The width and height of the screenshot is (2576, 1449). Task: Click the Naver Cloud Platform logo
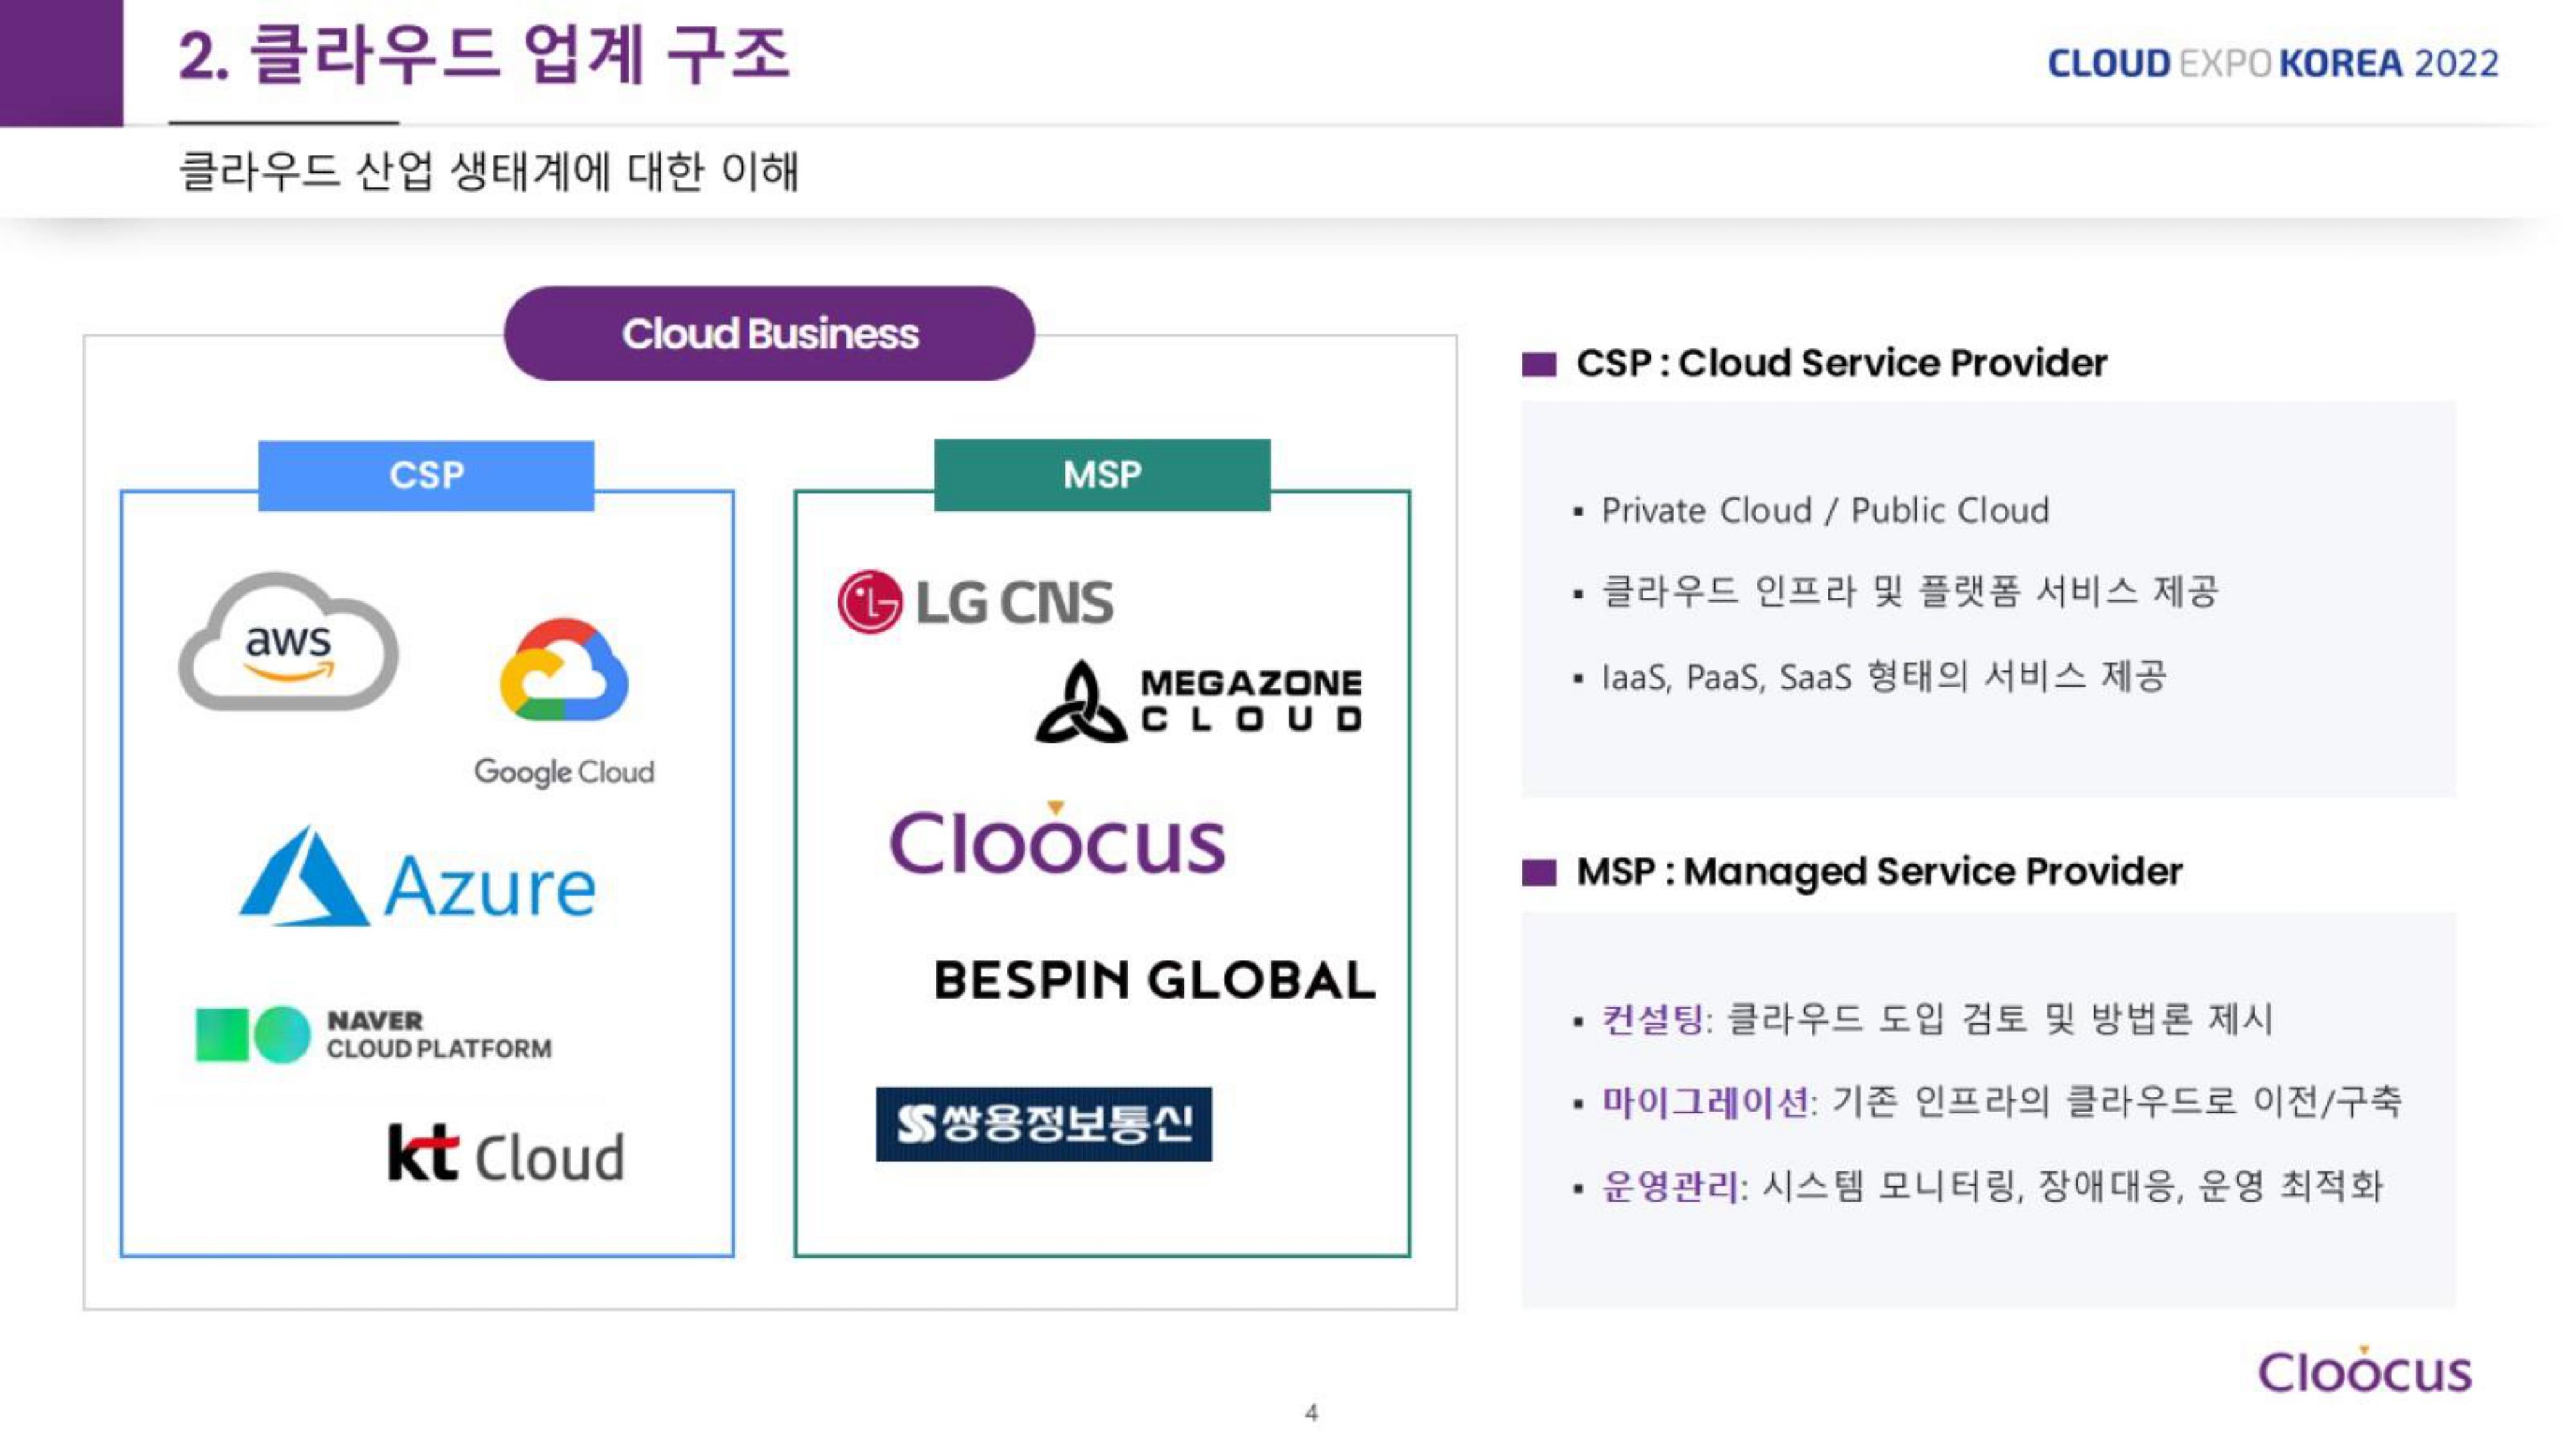pos(374,1035)
